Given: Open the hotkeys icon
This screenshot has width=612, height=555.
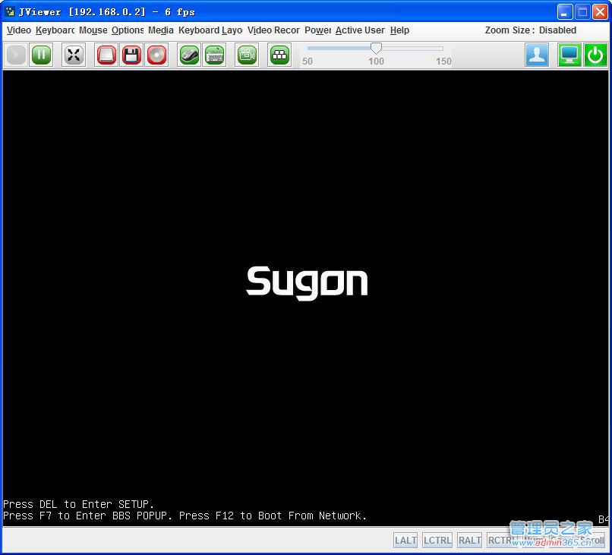Looking at the screenshot, I should (x=279, y=55).
